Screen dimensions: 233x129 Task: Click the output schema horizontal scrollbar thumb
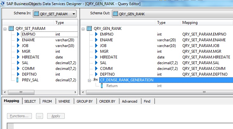click(160, 92)
